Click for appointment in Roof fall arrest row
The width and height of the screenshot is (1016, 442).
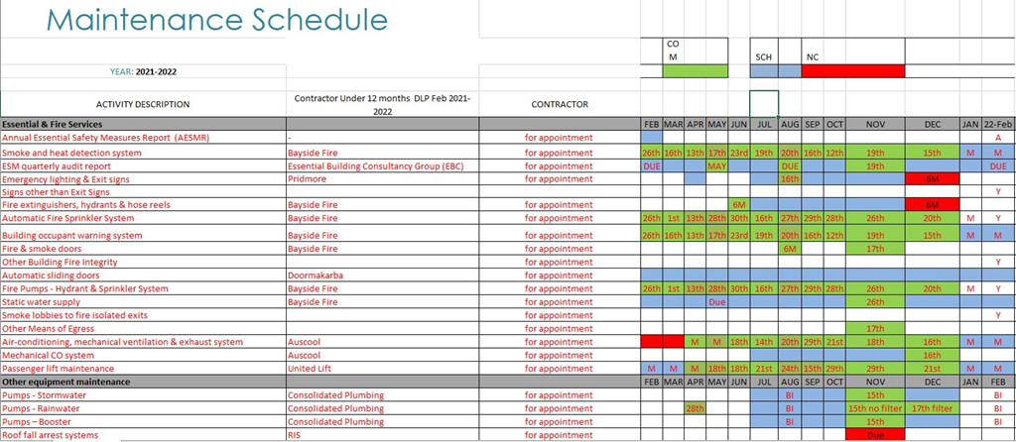coord(559,435)
